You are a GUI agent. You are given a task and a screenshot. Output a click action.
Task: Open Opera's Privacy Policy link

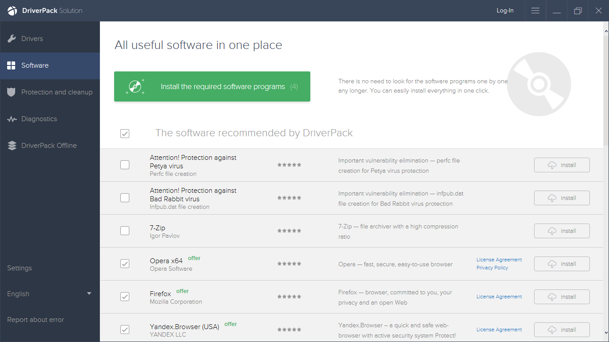pyautogui.click(x=492, y=268)
